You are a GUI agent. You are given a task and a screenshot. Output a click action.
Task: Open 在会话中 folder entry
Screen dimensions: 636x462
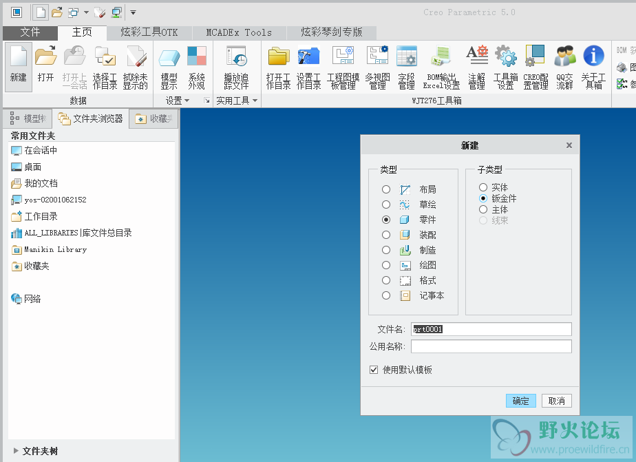[x=34, y=151]
